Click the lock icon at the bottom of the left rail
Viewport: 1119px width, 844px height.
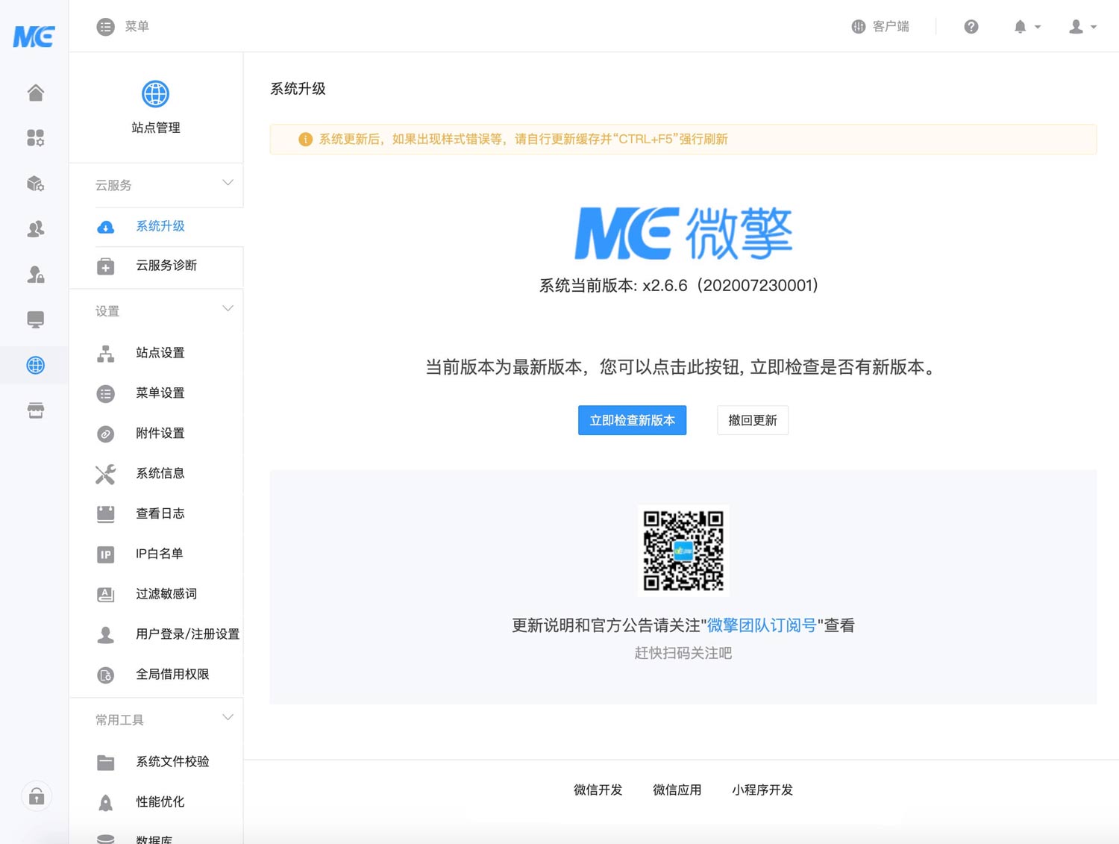pos(36,796)
